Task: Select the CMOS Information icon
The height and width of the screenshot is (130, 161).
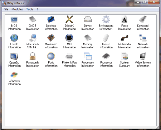Action: (33, 19)
